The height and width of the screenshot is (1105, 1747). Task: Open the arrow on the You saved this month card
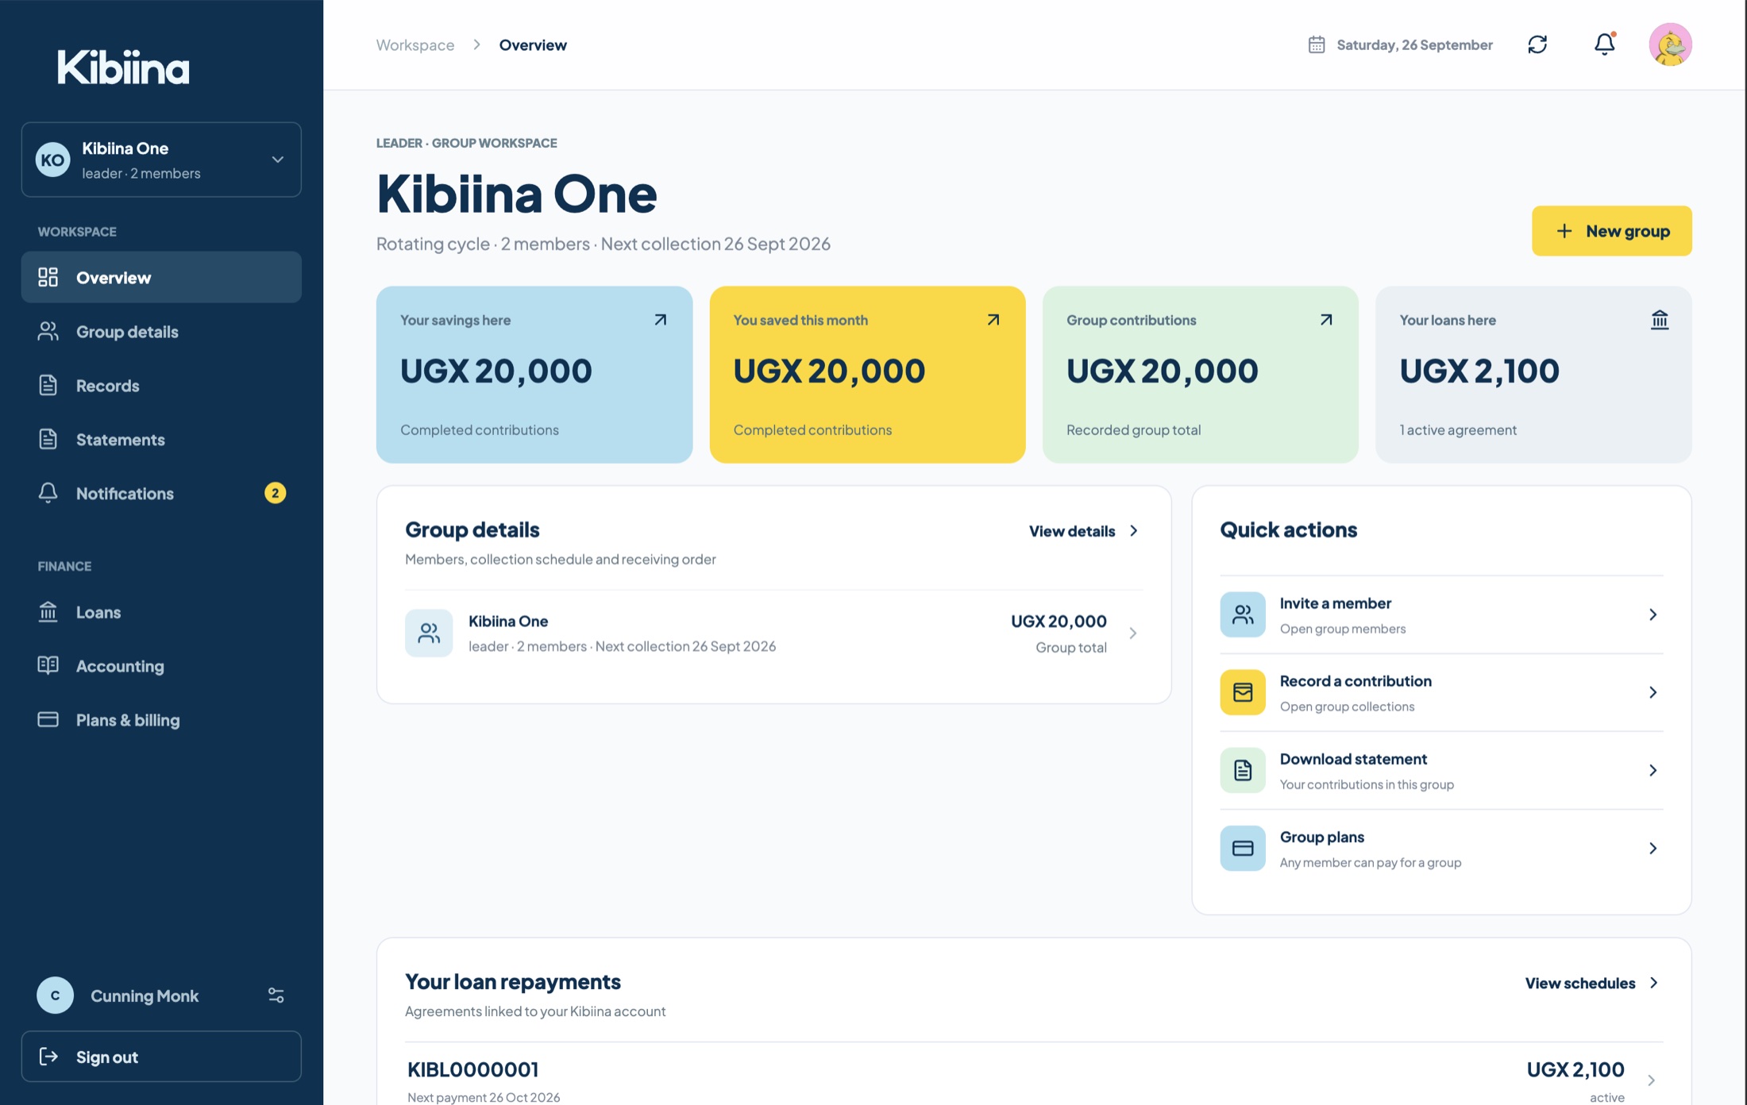coord(993,320)
